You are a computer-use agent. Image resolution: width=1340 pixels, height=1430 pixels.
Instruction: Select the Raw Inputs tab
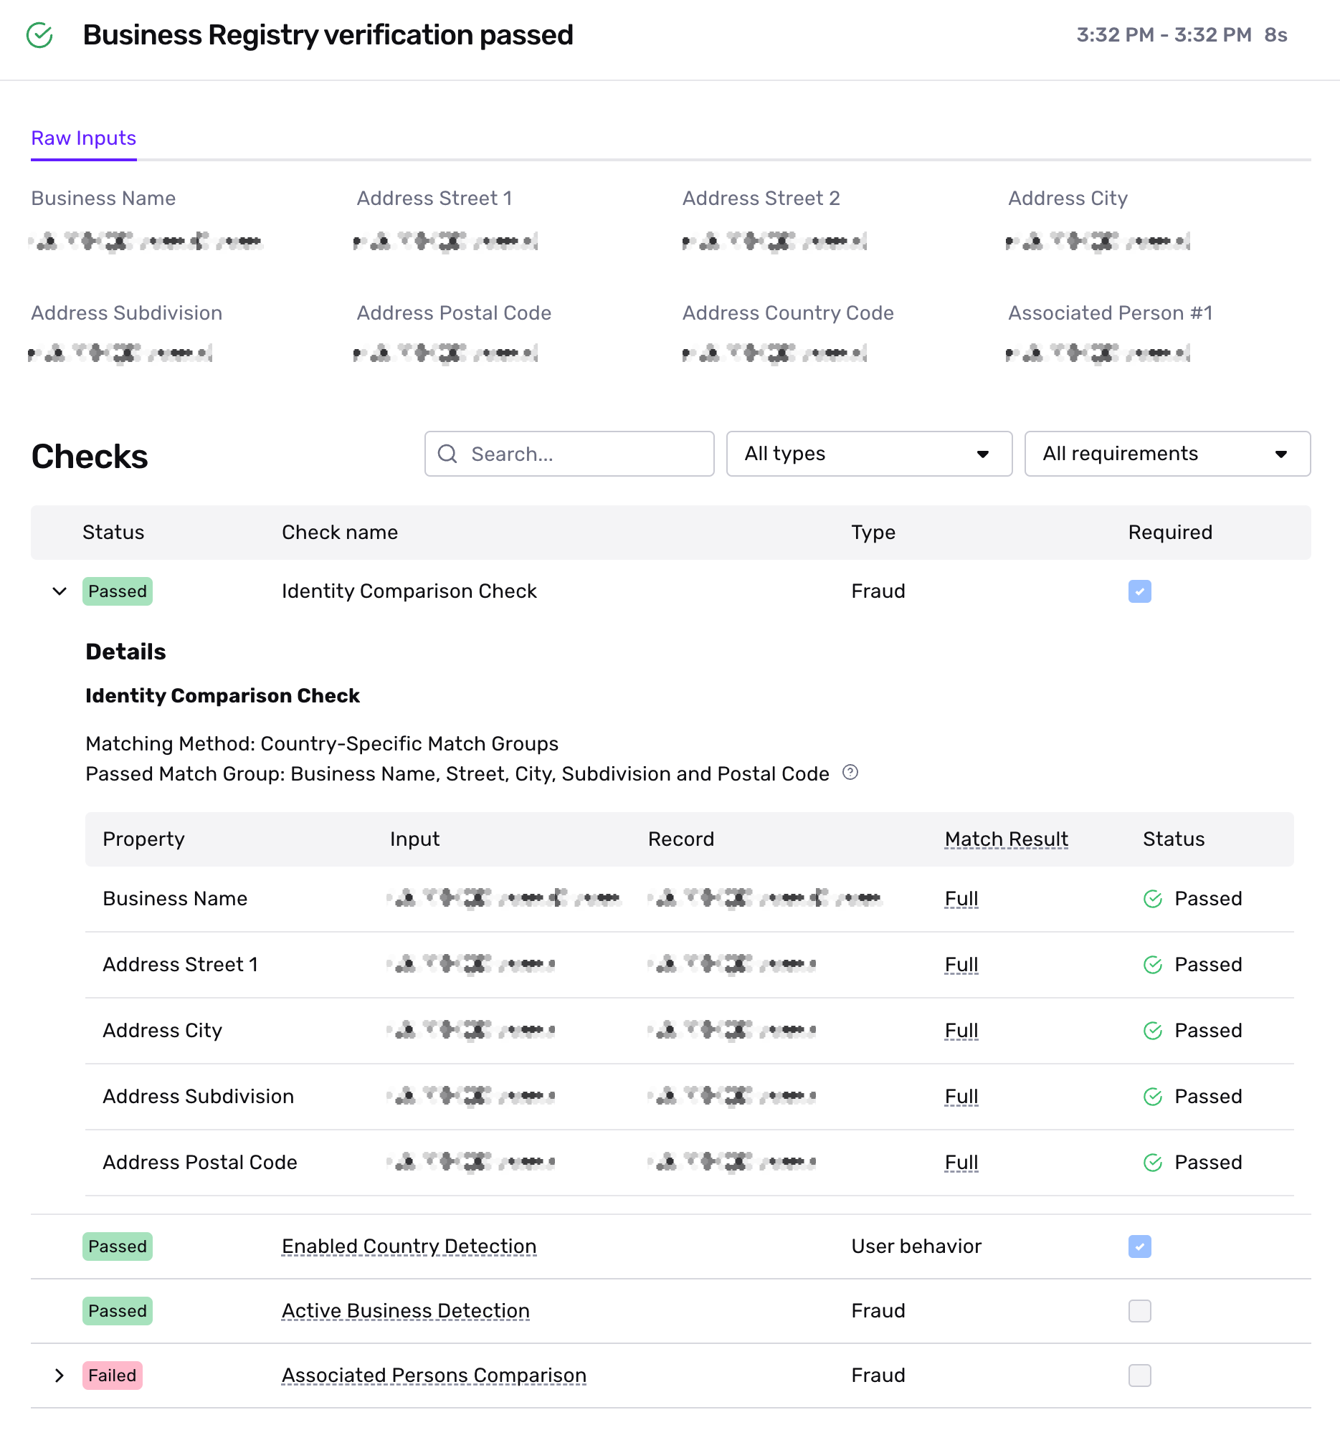[x=83, y=138]
